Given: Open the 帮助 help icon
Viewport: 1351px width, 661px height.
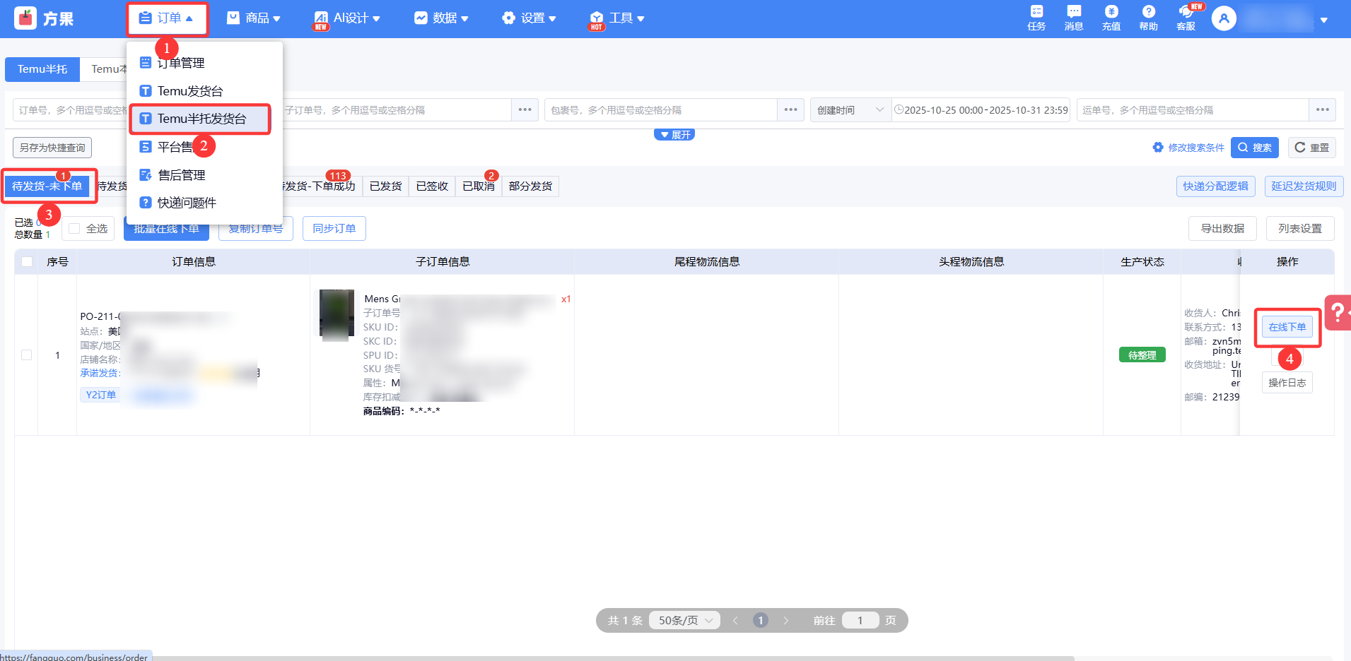Looking at the screenshot, I should 1148,18.
